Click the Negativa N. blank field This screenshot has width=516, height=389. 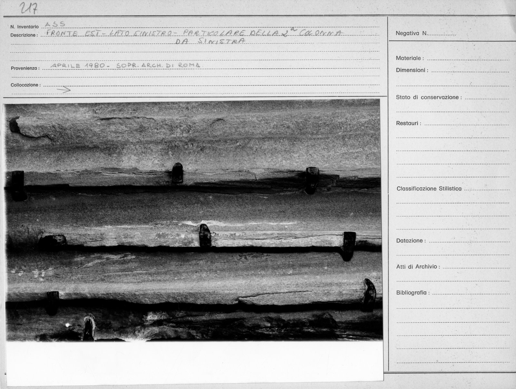click(x=442, y=34)
